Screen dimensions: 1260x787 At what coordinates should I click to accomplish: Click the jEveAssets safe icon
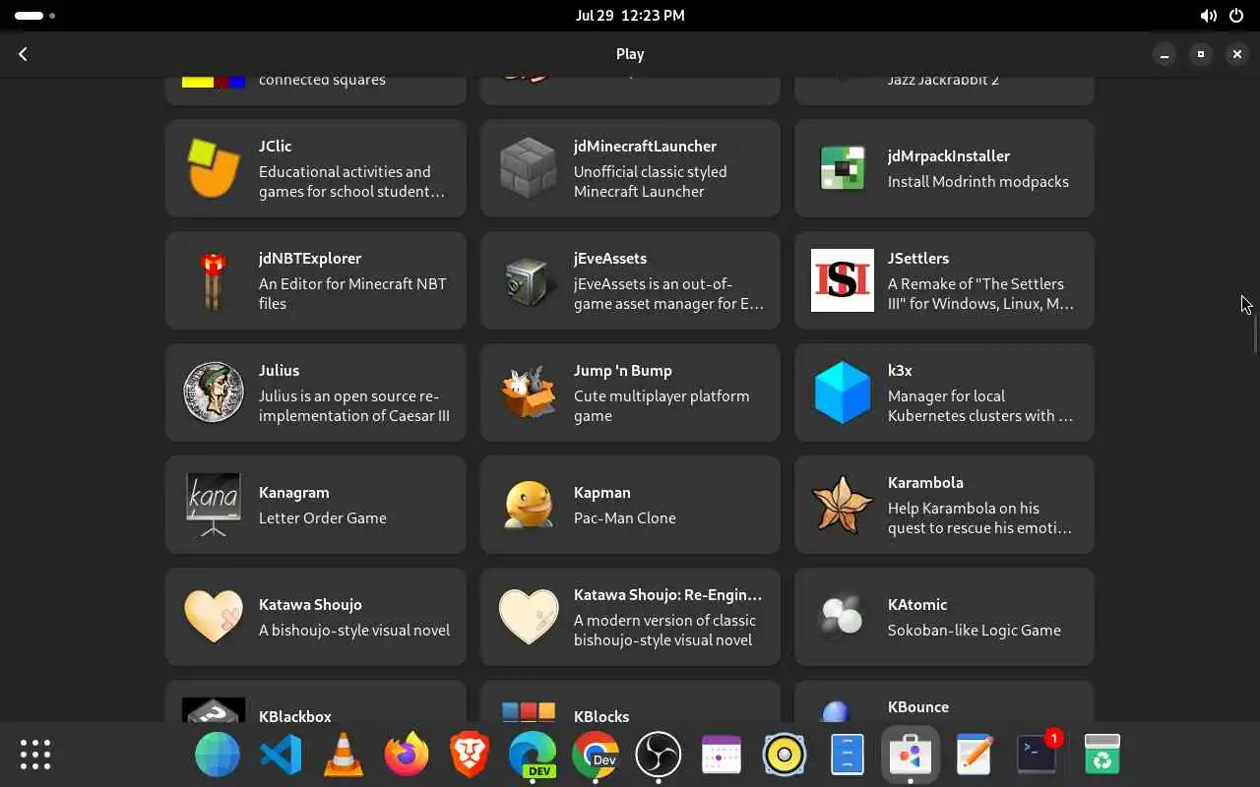tap(529, 281)
